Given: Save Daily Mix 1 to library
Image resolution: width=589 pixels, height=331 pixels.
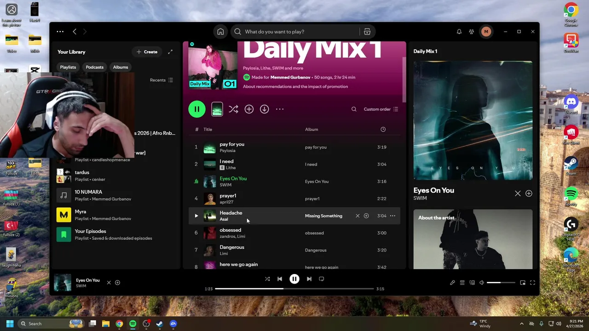Looking at the screenshot, I should (x=249, y=109).
